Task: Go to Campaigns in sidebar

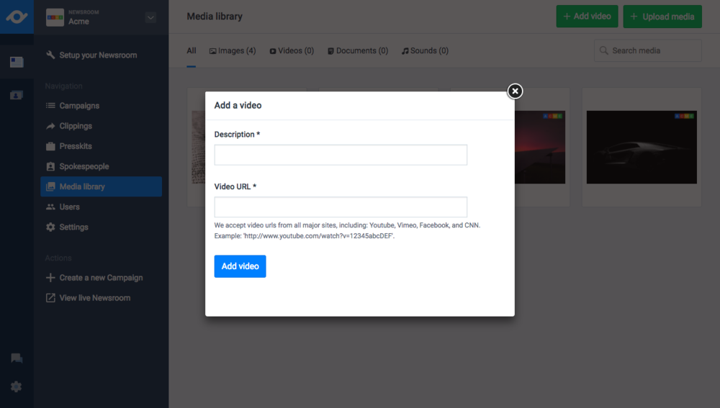Action: pos(101,106)
